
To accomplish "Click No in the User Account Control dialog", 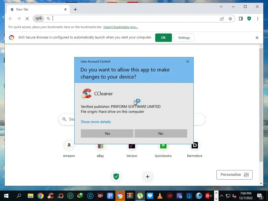I will (161, 133).
